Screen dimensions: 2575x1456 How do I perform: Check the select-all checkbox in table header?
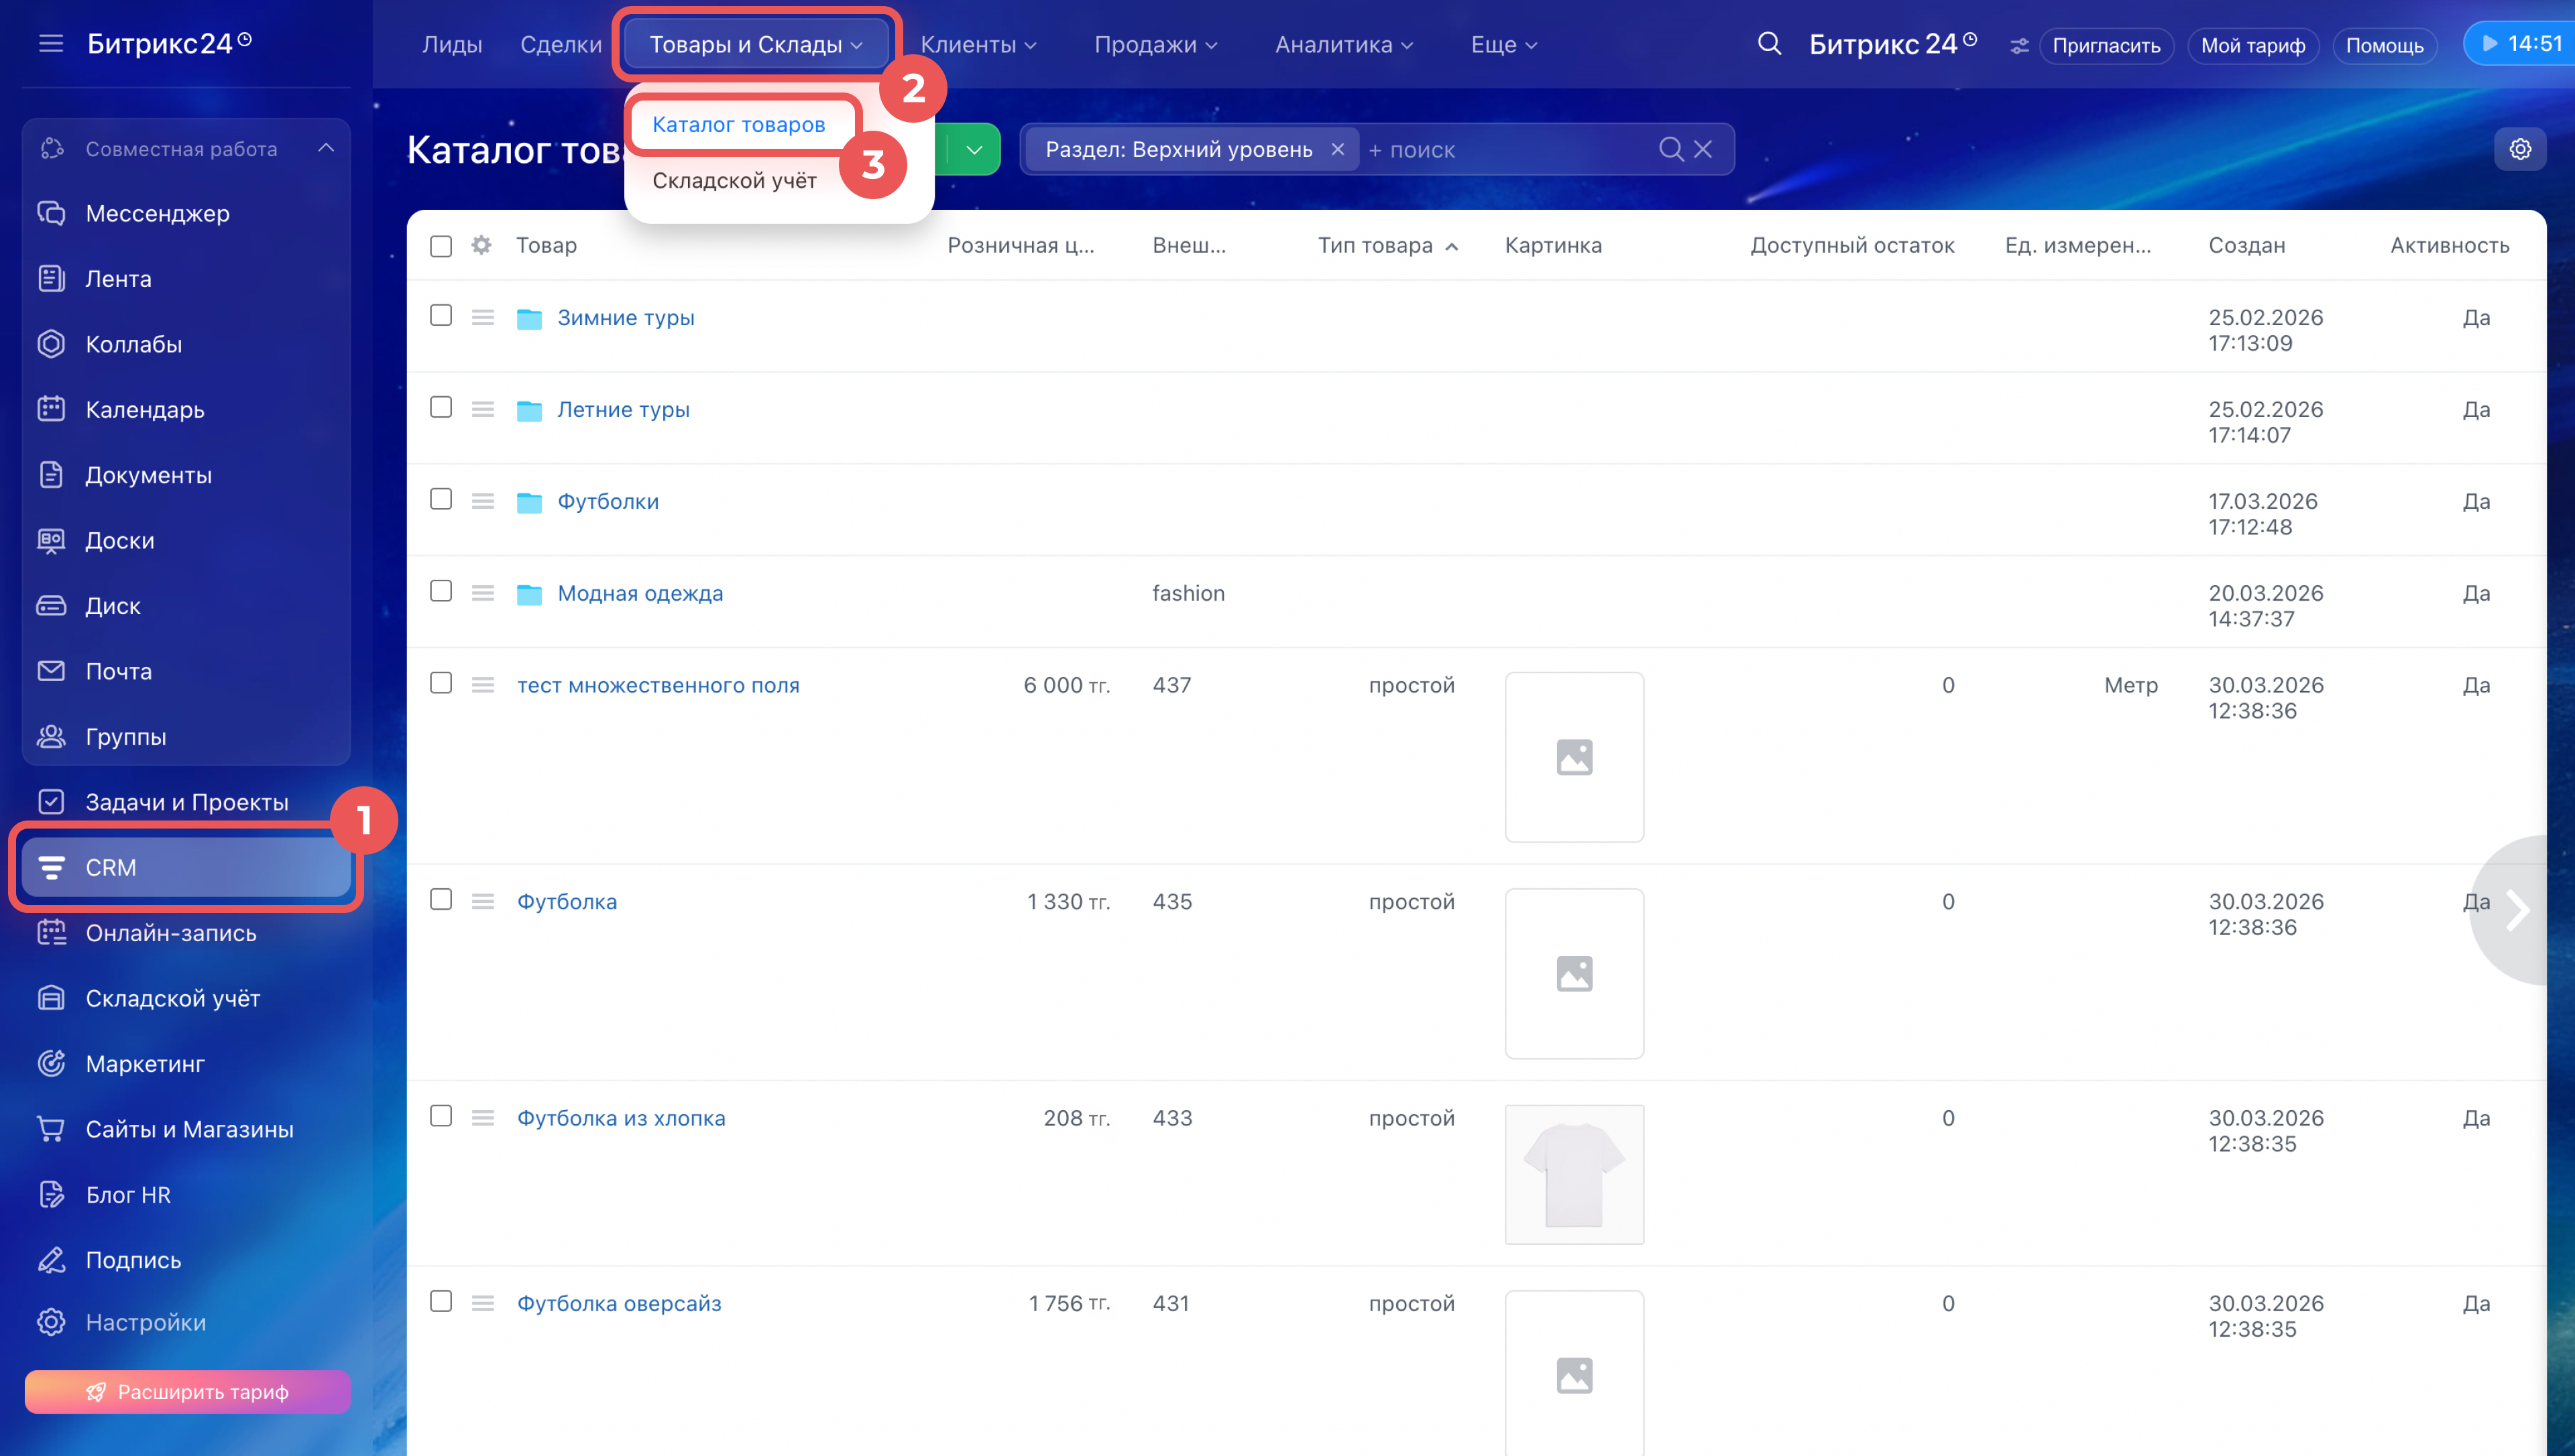point(441,246)
